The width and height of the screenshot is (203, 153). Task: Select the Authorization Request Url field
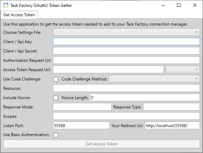[x=126, y=60]
